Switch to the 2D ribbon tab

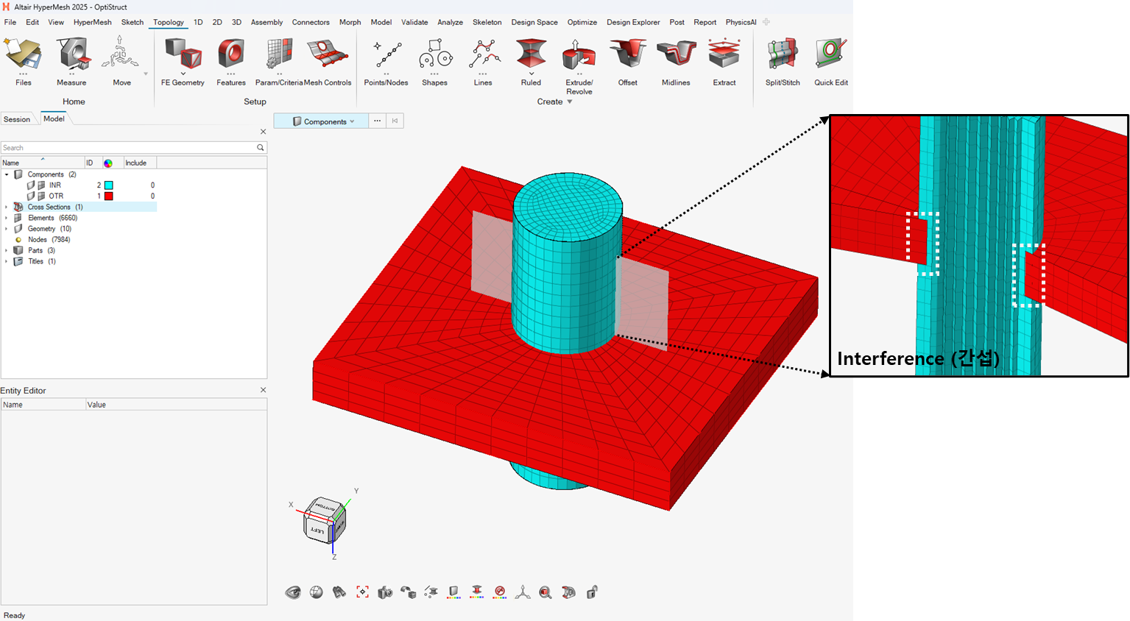pos(217,22)
